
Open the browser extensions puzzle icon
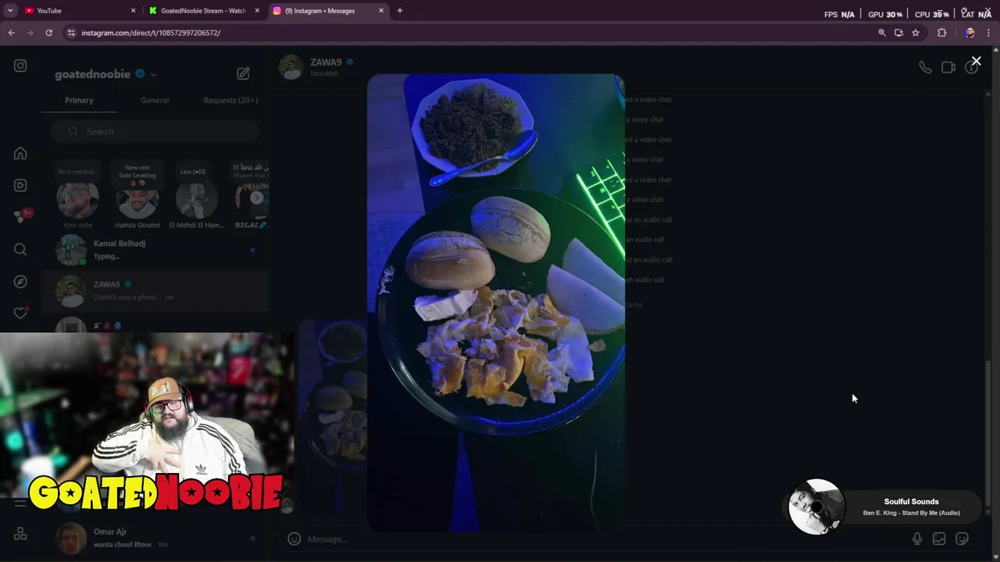pyautogui.click(x=942, y=33)
